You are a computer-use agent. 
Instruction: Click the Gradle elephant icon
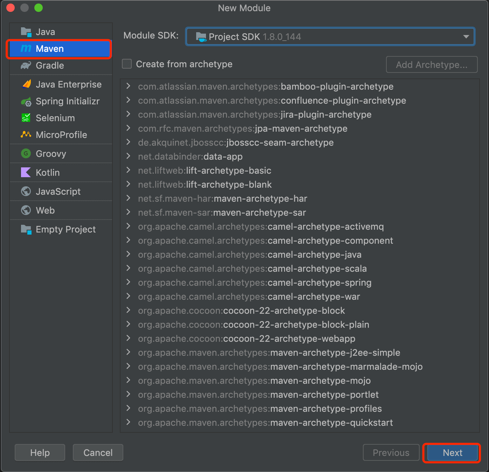coord(26,65)
